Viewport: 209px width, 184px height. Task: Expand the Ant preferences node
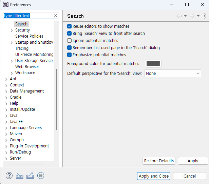(6, 79)
